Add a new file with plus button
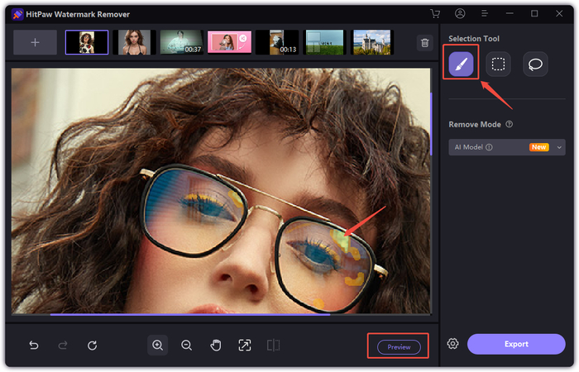 pyautogui.click(x=35, y=42)
